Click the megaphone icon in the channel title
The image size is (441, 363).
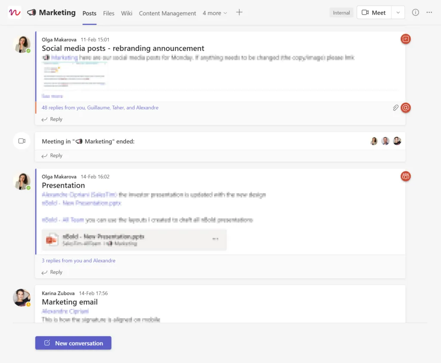click(31, 12)
